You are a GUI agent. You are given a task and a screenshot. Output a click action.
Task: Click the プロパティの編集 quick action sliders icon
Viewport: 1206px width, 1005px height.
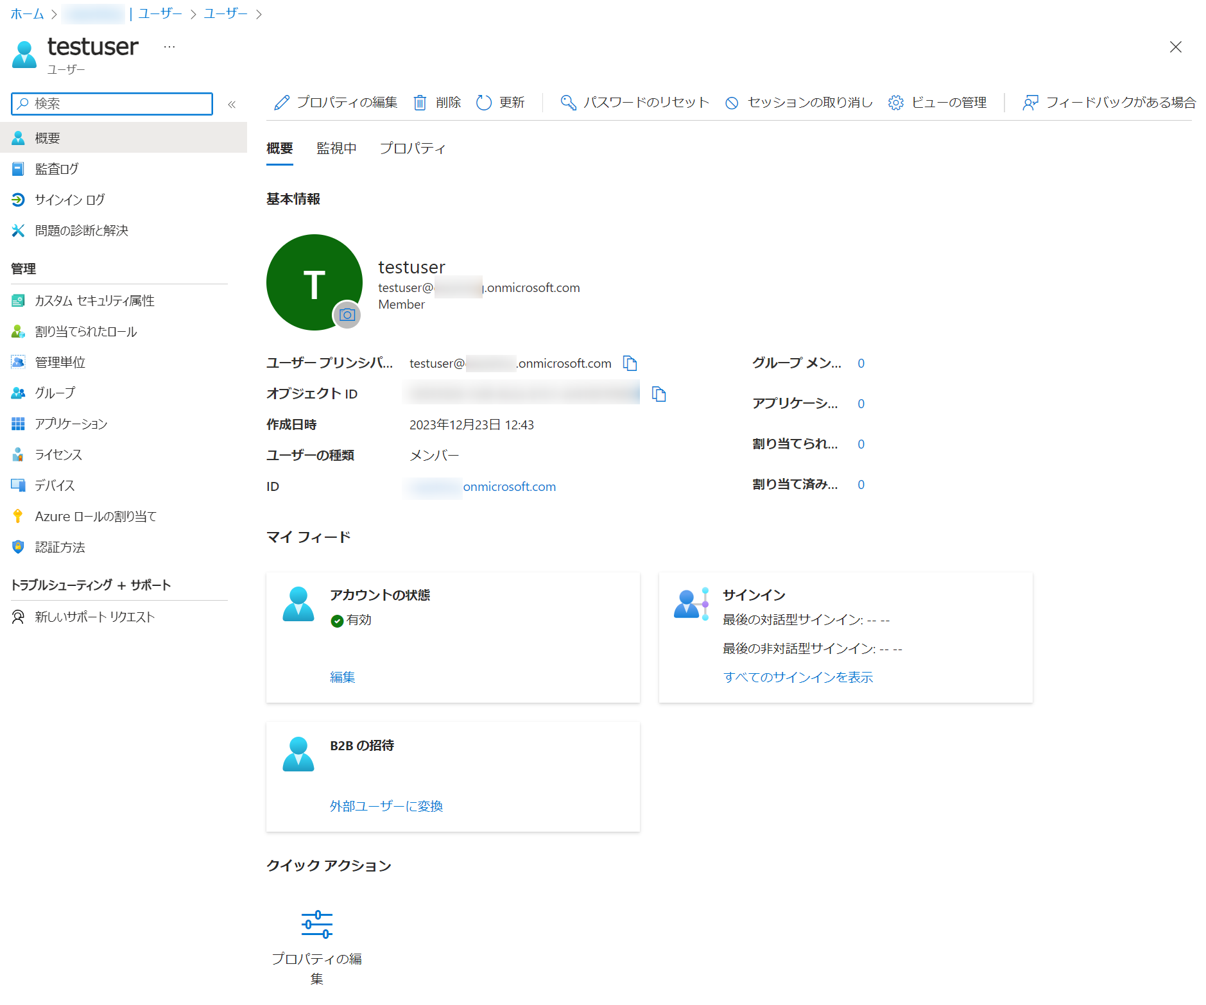(317, 925)
